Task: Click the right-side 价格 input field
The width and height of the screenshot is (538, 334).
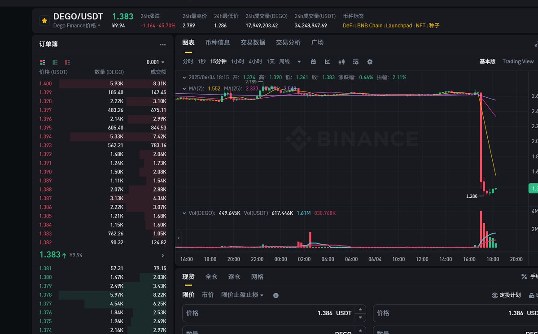Action: (455, 313)
